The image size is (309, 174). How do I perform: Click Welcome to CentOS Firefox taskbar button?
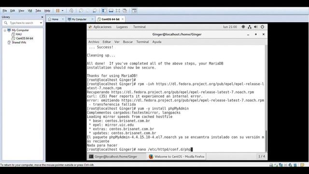coord(177,157)
